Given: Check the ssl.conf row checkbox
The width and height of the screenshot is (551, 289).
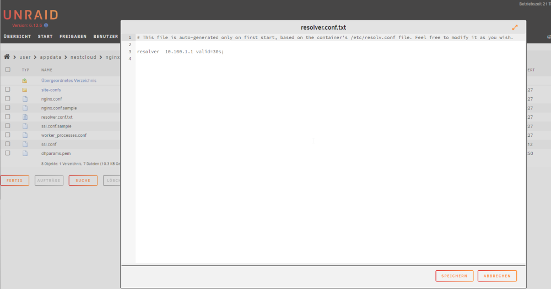Looking at the screenshot, I should (8, 144).
